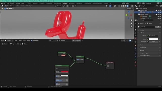Viewport: 162px width, 91px height.
Task: Click the viewport zoom magnifier icon
Action: point(131,20)
